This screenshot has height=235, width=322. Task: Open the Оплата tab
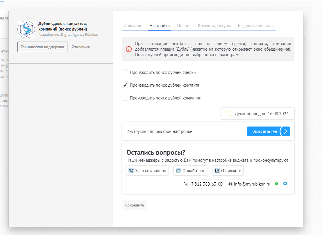[x=184, y=26]
